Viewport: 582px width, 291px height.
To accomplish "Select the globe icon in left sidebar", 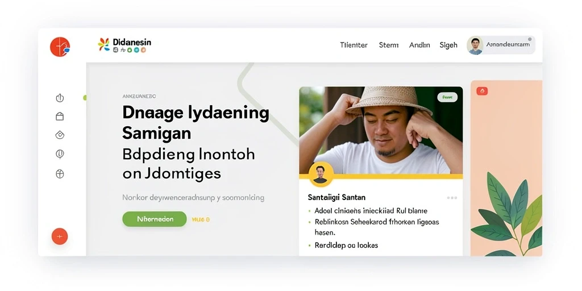I will click(60, 174).
